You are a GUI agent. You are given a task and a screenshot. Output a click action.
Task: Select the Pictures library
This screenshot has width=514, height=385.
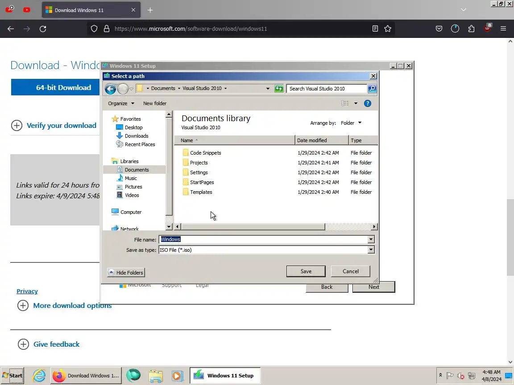point(133,187)
